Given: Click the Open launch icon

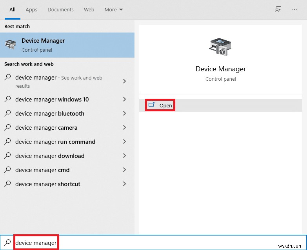Looking at the screenshot, I should point(151,105).
